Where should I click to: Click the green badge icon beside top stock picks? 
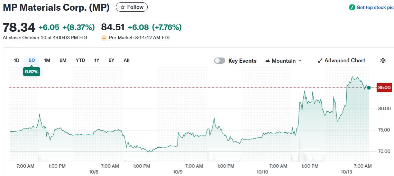(x=352, y=7)
